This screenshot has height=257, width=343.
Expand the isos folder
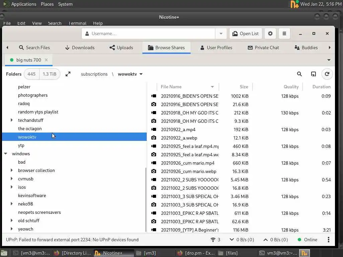[x=12, y=187]
